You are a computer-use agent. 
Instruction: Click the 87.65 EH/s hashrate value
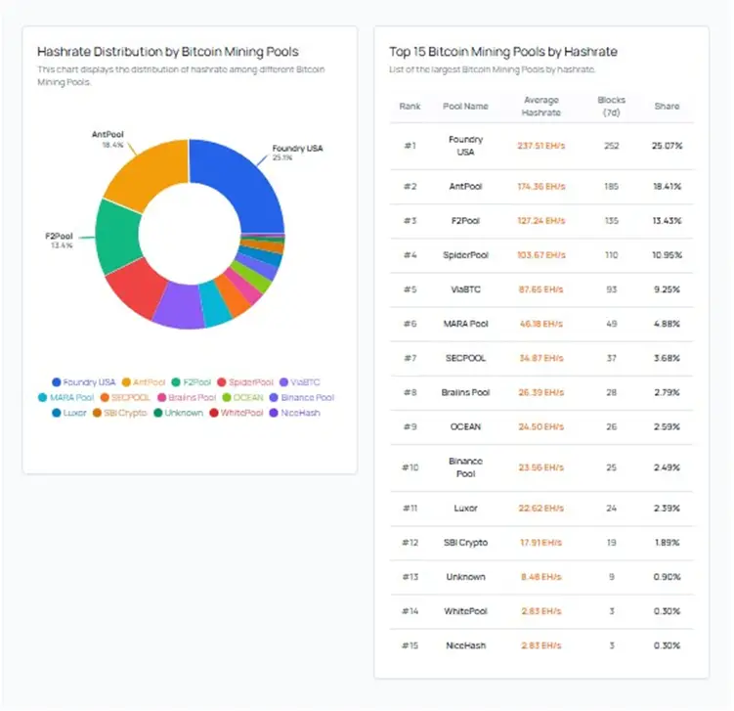541,289
